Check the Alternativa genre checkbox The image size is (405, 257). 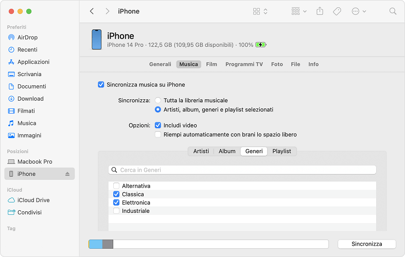[x=116, y=186]
